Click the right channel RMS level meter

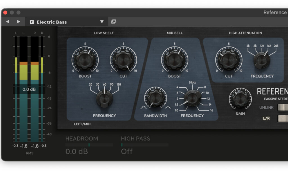point(35,89)
